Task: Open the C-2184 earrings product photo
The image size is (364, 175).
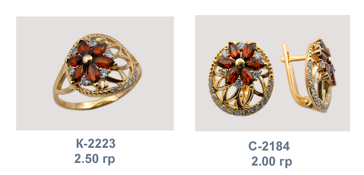Action: 272,73
